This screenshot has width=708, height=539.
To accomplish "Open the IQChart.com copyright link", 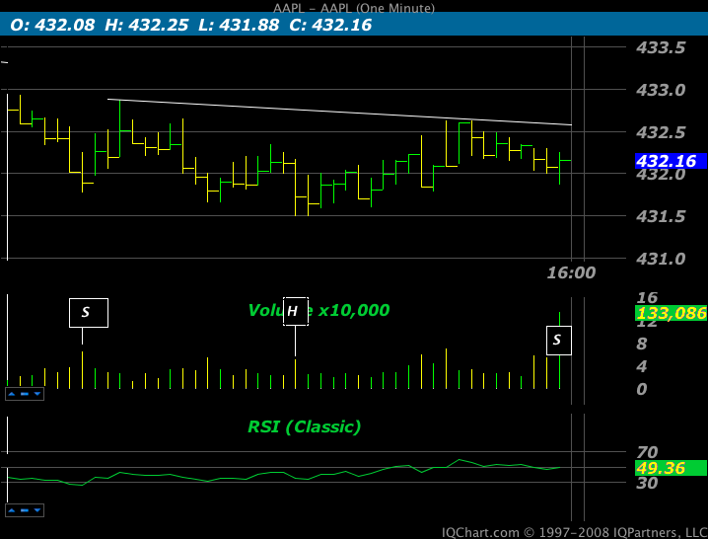I will tap(574, 533).
